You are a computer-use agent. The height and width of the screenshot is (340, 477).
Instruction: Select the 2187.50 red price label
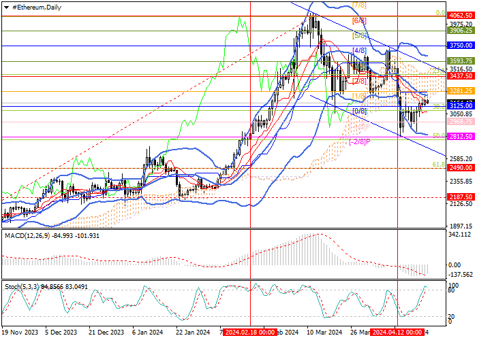[461, 197]
